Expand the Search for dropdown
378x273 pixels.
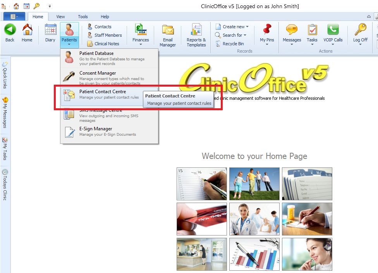(x=234, y=35)
